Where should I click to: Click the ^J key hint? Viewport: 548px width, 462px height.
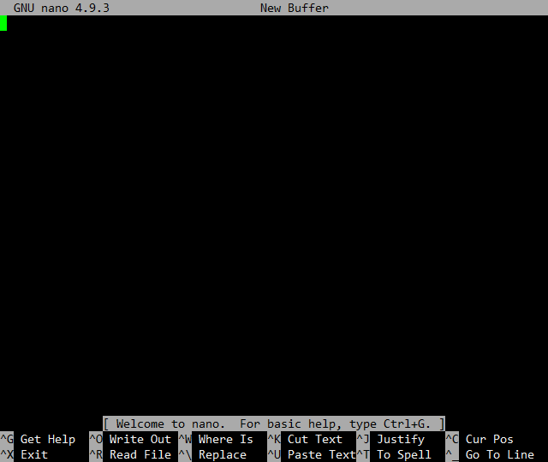tap(363, 439)
